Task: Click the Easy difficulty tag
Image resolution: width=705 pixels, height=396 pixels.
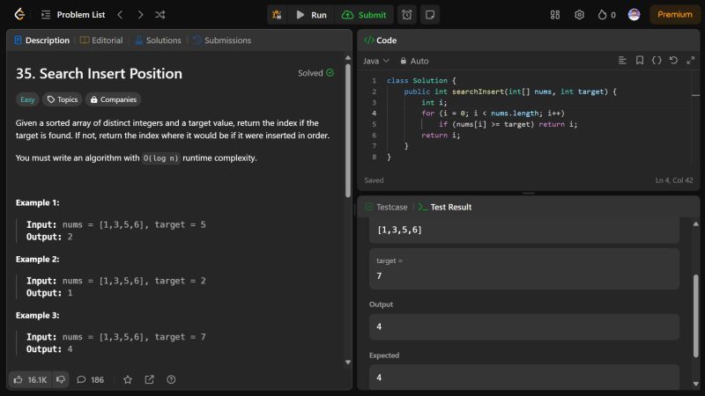Action: pos(27,99)
